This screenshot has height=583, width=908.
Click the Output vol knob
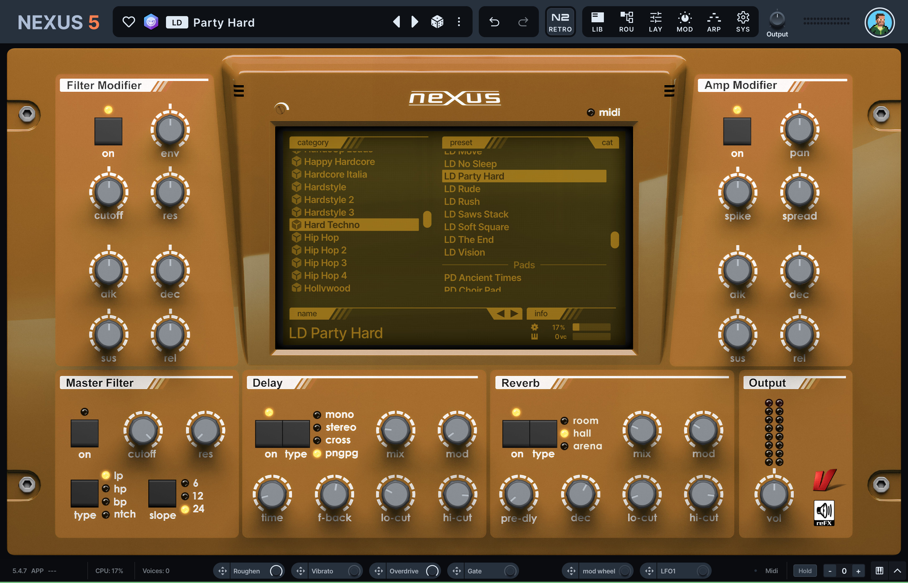(774, 494)
